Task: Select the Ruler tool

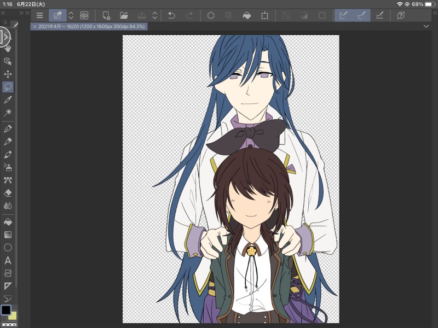Action: [x=8, y=286]
